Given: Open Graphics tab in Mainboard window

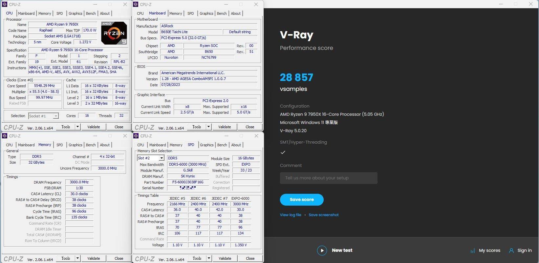Looking at the screenshot, I should pos(206,13).
